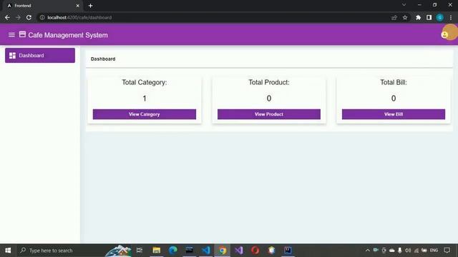Open the browser extensions puzzle icon

(x=418, y=17)
